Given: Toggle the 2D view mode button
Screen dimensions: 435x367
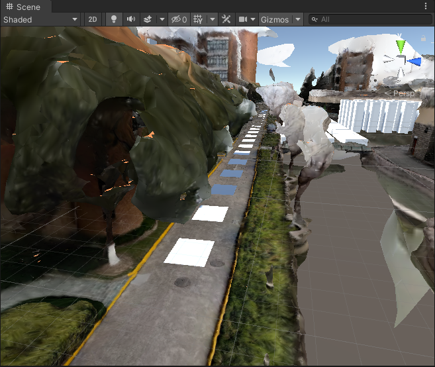Looking at the screenshot, I should (93, 20).
